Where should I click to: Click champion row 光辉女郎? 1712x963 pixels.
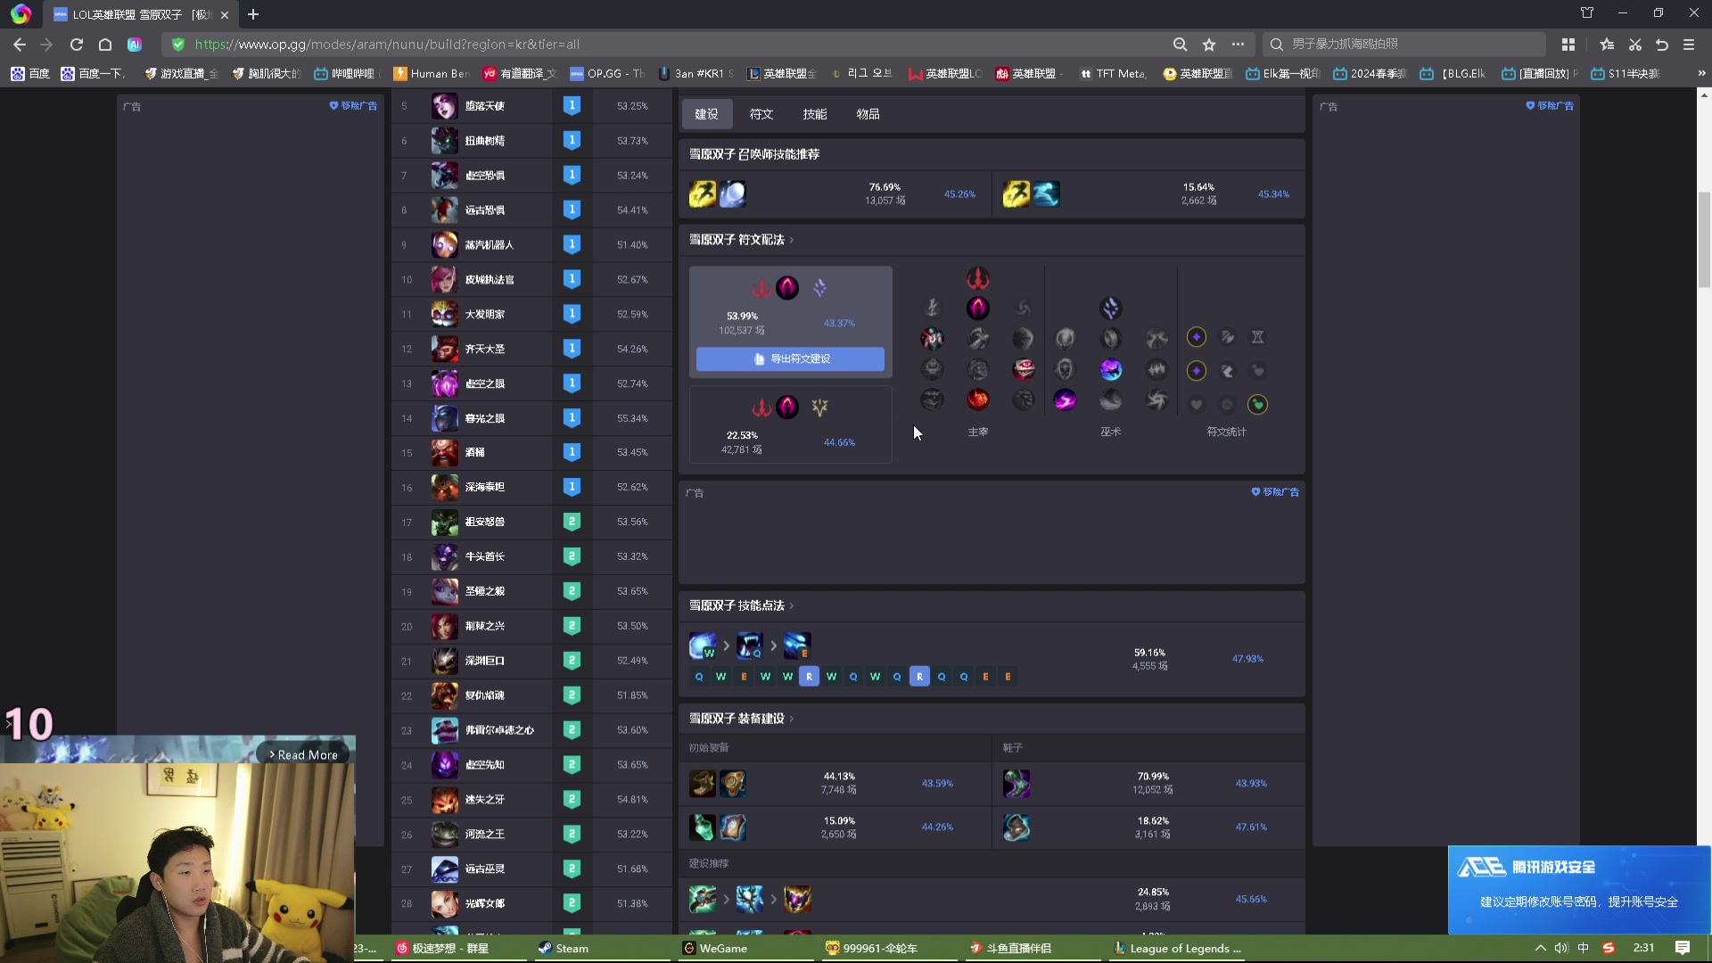coord(531,903)
